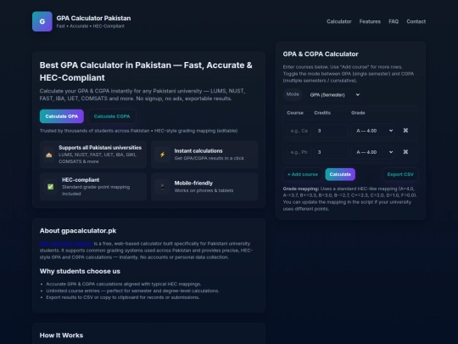Click Export CSV button
The width and height of the screenshot is (458, 344).
click(x=400, y=174)
